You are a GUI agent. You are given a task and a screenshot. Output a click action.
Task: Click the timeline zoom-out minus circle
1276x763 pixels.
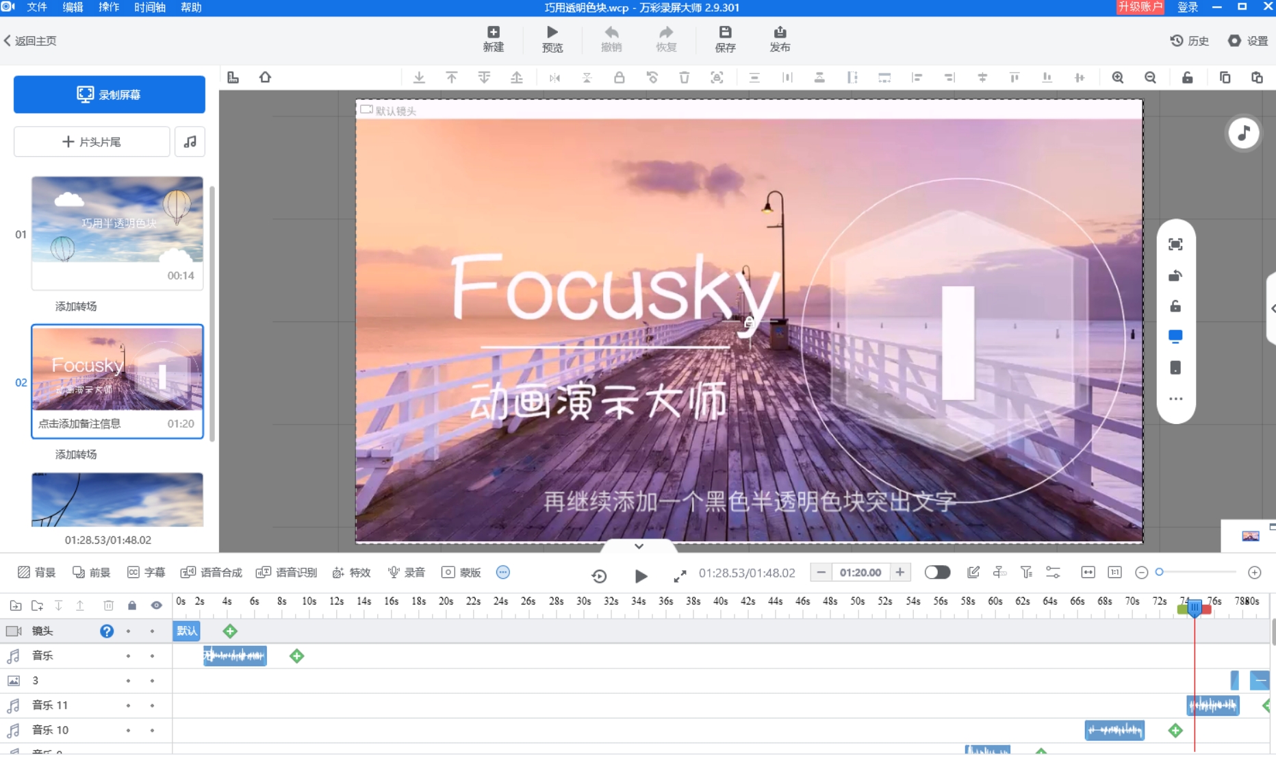tap(1141, 573)
